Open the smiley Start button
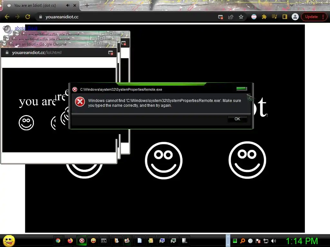Screen dimensions: 330x247 point(9,241)
